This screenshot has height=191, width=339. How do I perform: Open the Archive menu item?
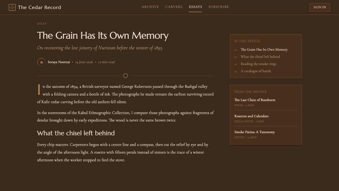[x=150, y=7]
